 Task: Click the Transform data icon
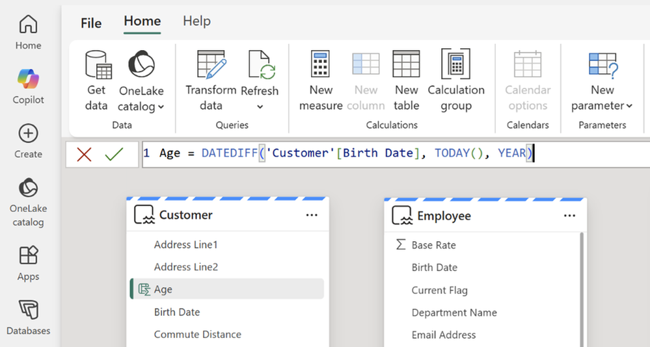pos(211,64)
